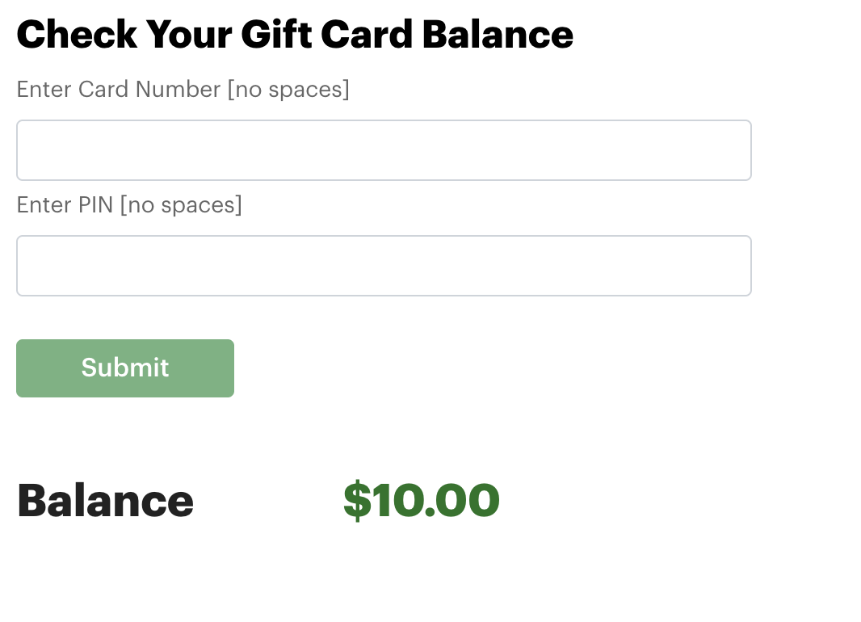Click the words "Enter PIN" in the label
Screen dimensions: 861x622
[x=65, y=204]
